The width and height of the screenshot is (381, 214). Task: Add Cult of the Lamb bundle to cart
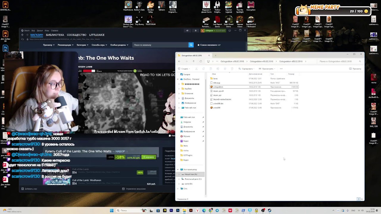(x=149, y=157)
